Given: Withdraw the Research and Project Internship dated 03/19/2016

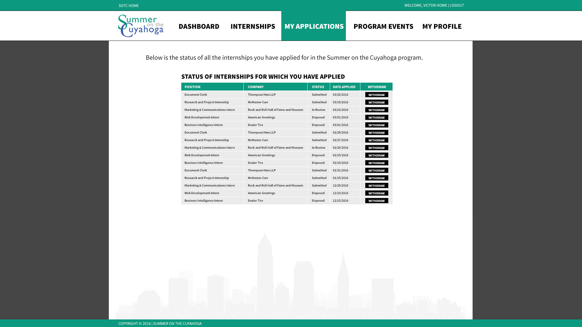Looking at the screenshot, I should [376, 102].
